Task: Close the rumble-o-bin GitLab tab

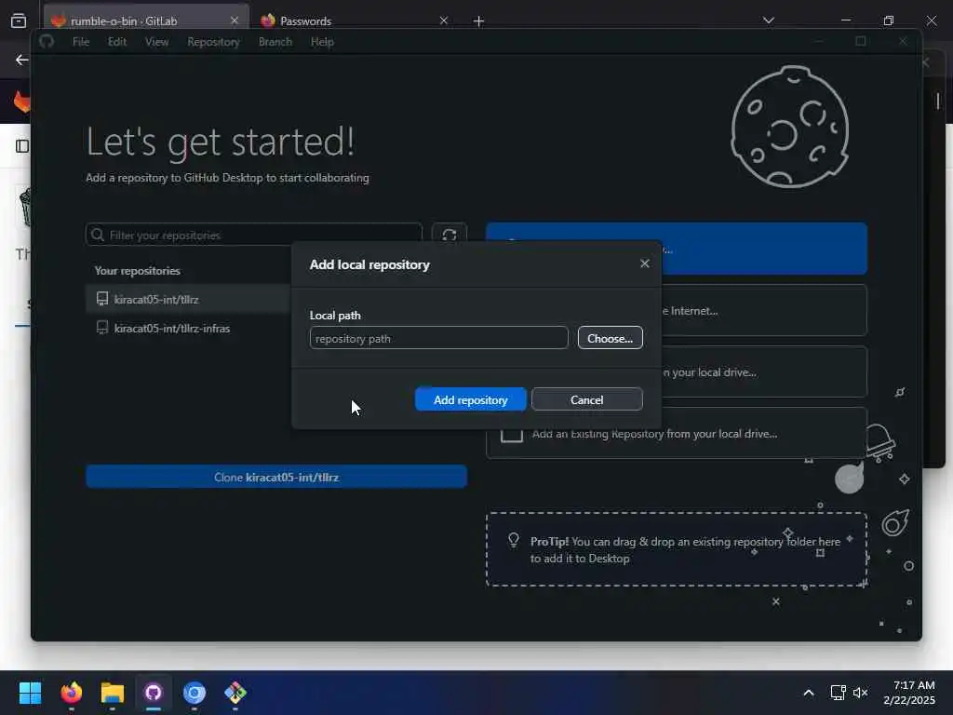Action: tap(235, 20)
